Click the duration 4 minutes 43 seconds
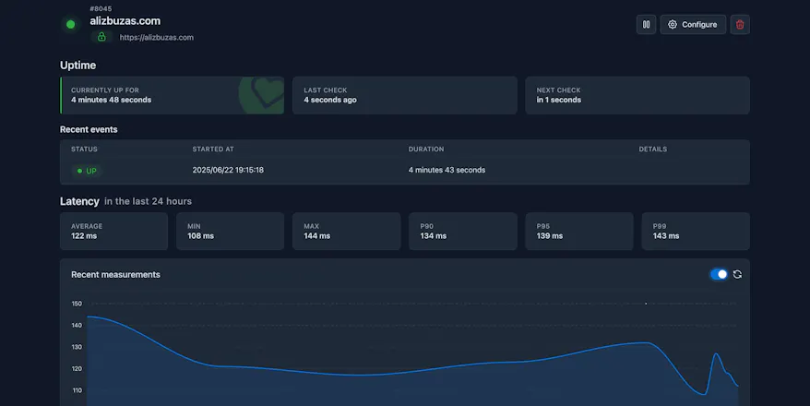 coord(447,170)
